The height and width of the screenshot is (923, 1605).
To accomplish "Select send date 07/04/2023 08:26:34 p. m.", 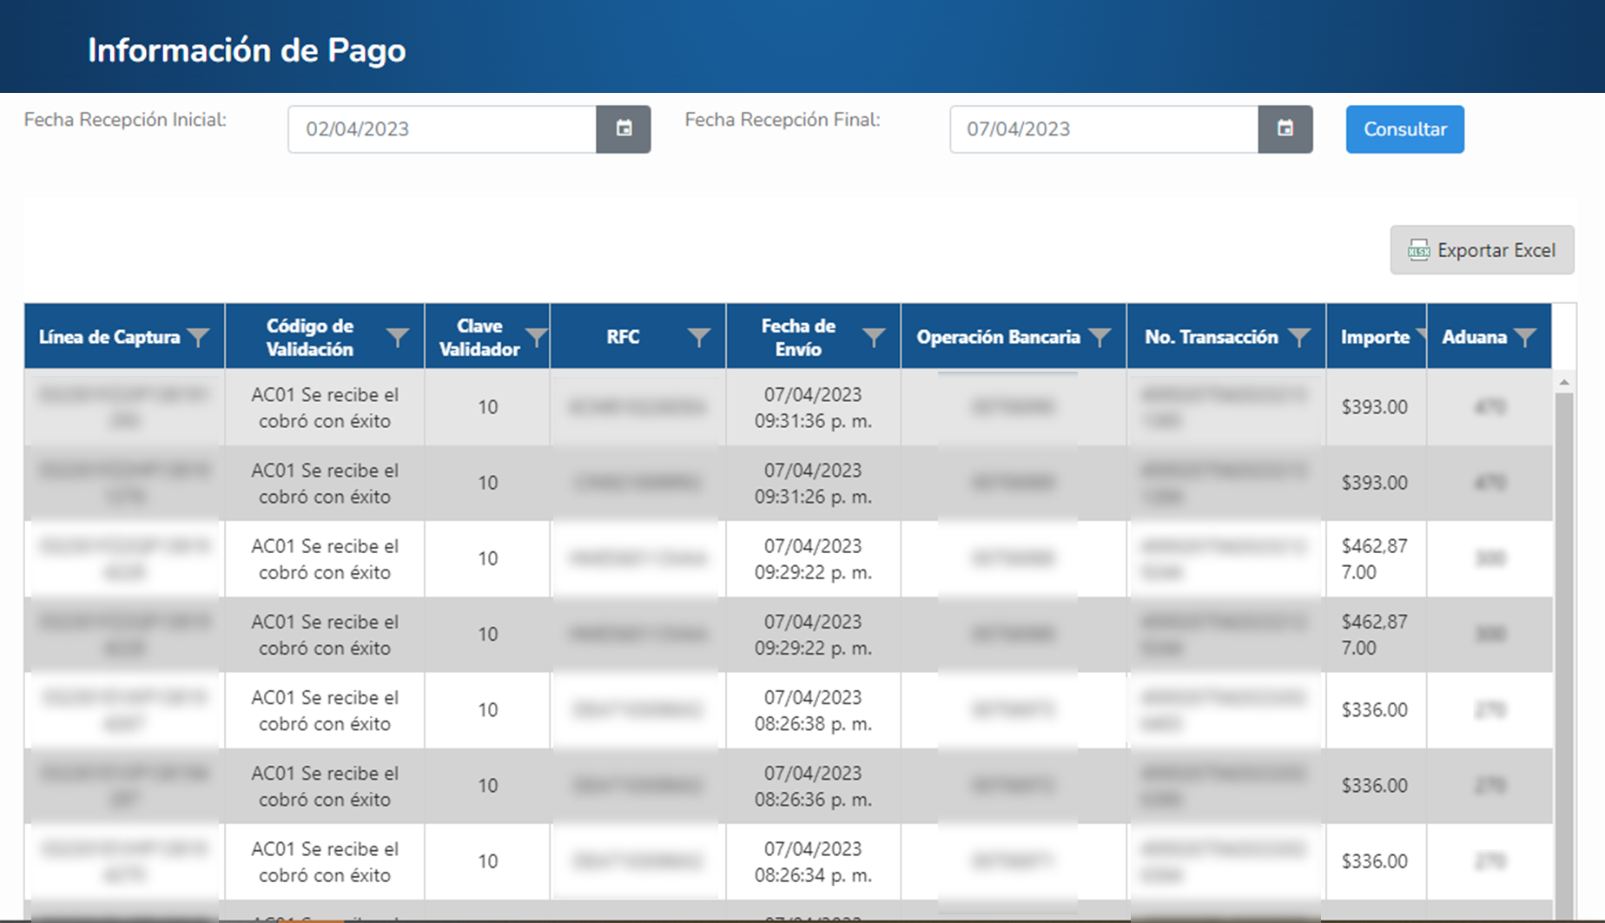I will point(813,861).
